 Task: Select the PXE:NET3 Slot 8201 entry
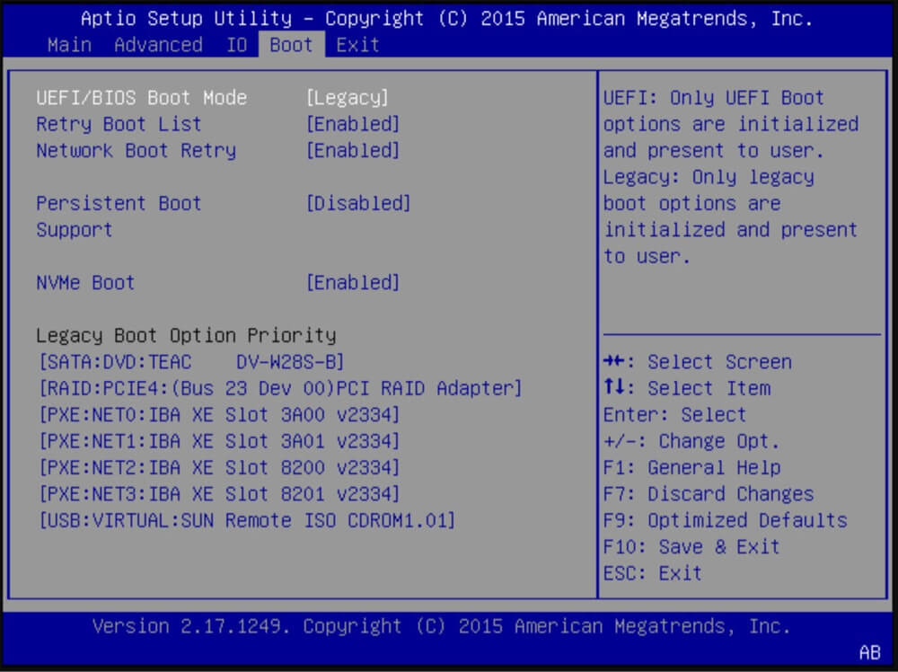220,493
